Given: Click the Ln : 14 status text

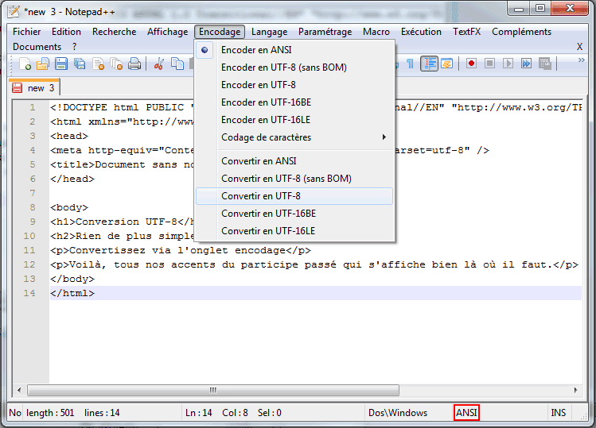Looking at the screenshot, I should 198,412.
